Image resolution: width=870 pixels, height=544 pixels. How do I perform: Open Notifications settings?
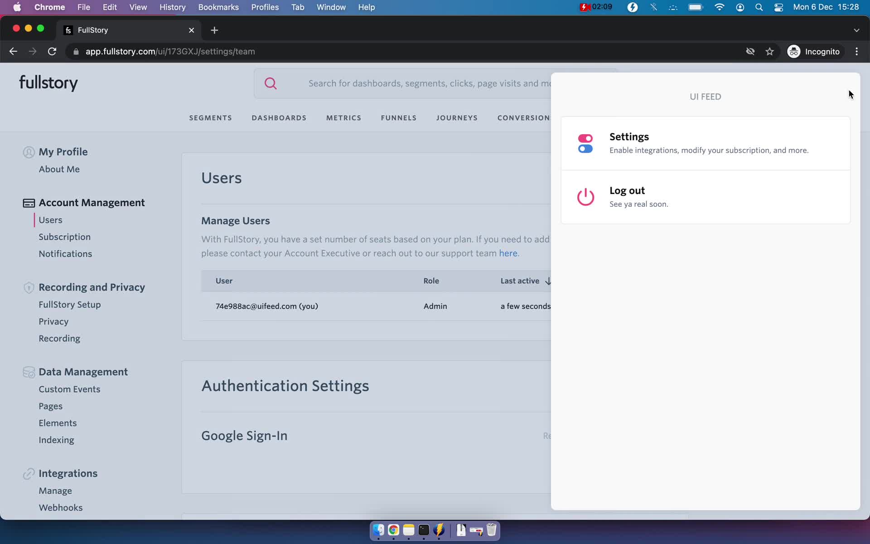point(65,254)
